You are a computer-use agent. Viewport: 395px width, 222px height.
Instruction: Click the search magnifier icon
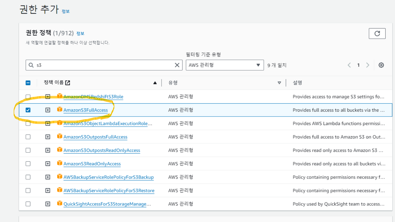point(31,65)
